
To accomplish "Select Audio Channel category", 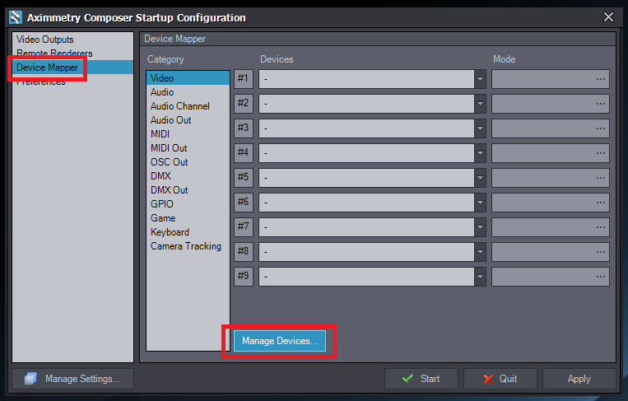I will 188,106.
